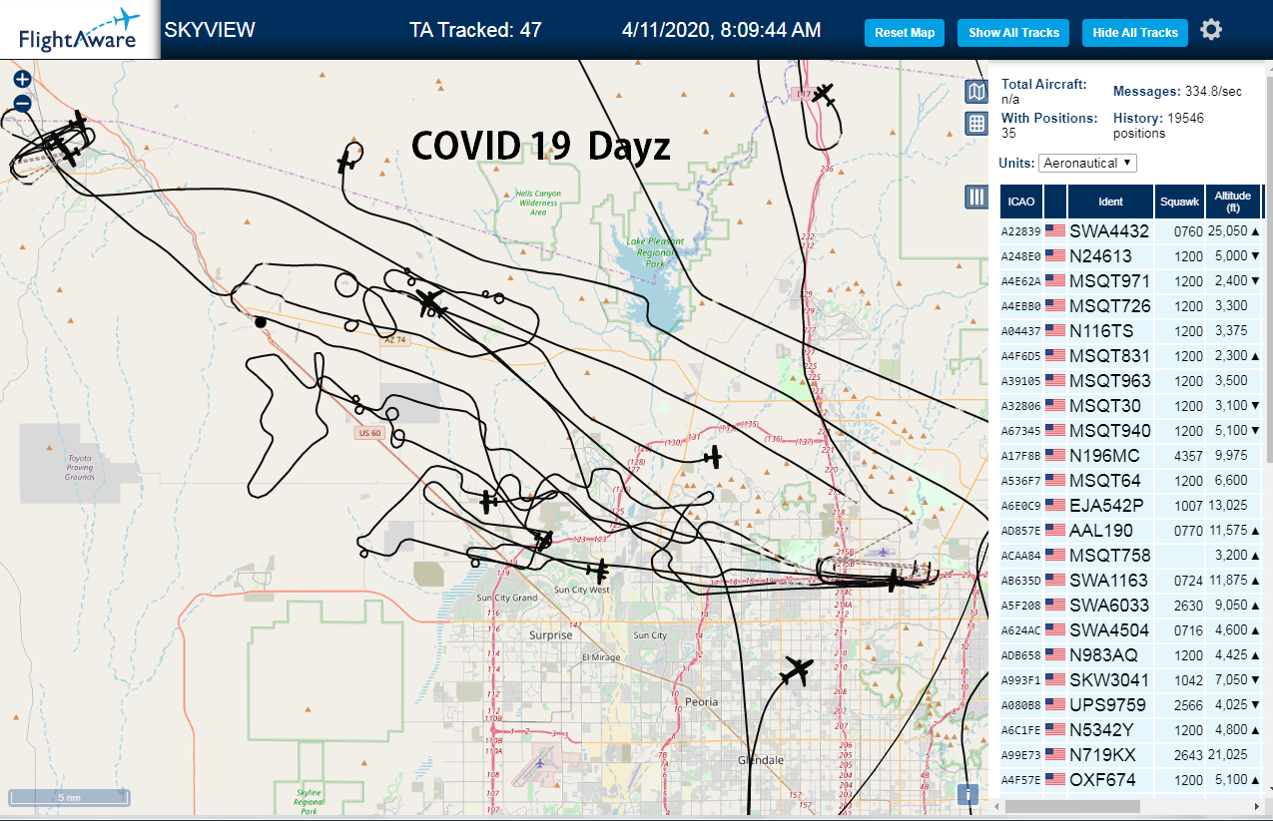Open the Units dropdown
The width and height of the screenshot is (1273, 821).
(x=1087, y=163)
